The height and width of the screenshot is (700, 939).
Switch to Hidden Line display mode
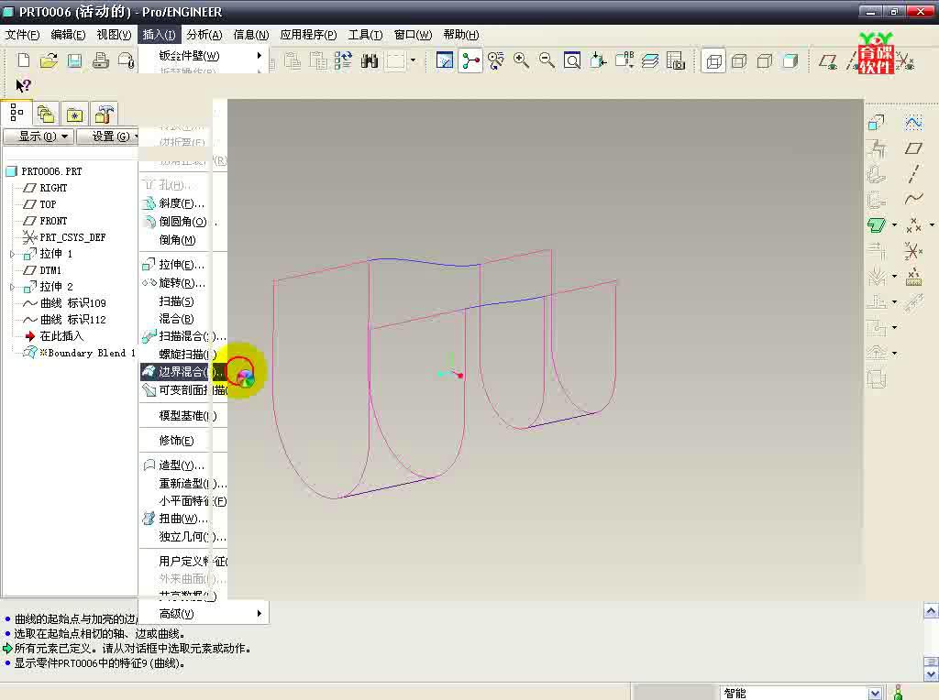tap(740, 60)
